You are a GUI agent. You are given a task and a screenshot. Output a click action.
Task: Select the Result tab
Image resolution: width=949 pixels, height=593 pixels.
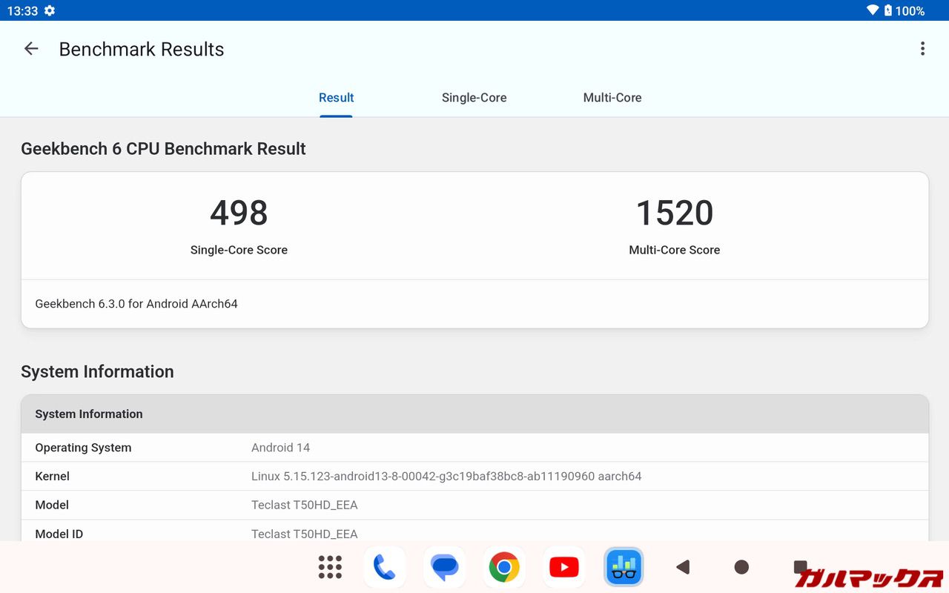(336, 98)
